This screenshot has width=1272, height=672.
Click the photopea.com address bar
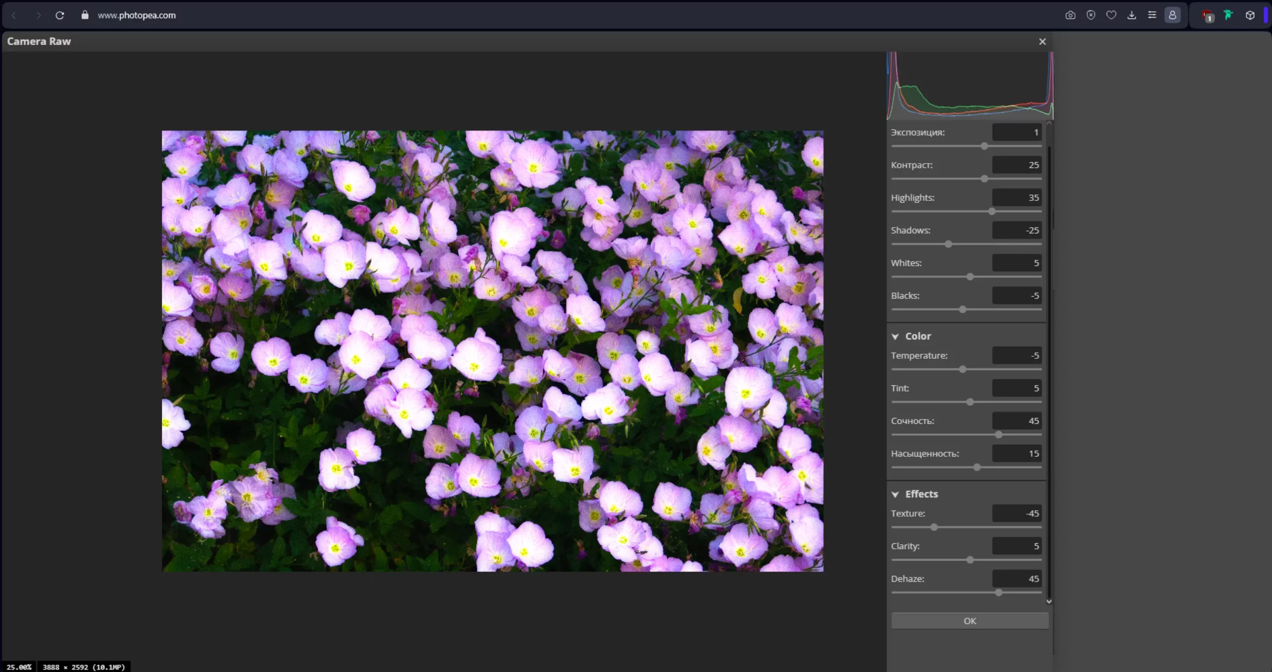(137, 15)
